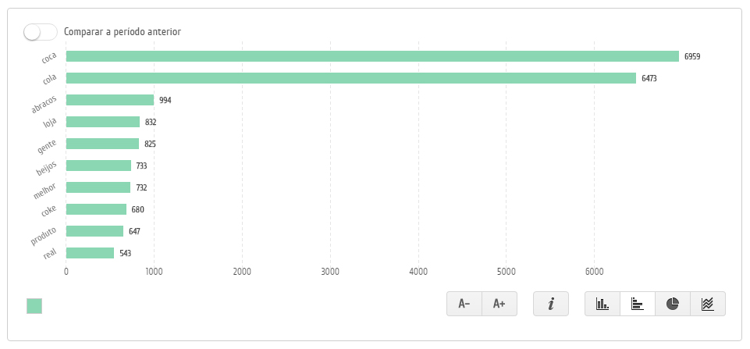Click the real bar
The image size is (750, 349).
[x=90, y=253]
